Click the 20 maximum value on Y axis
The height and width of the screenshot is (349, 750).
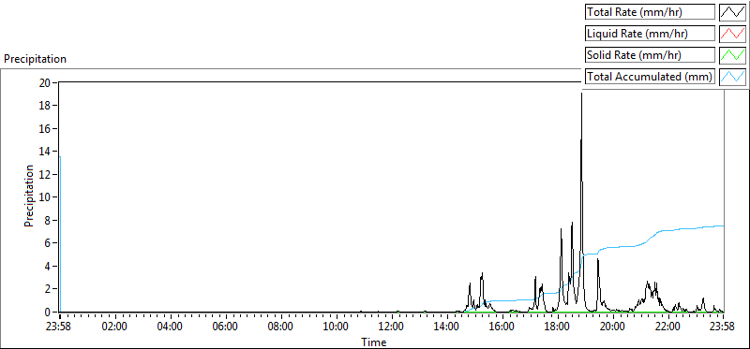tap(45, 82)
